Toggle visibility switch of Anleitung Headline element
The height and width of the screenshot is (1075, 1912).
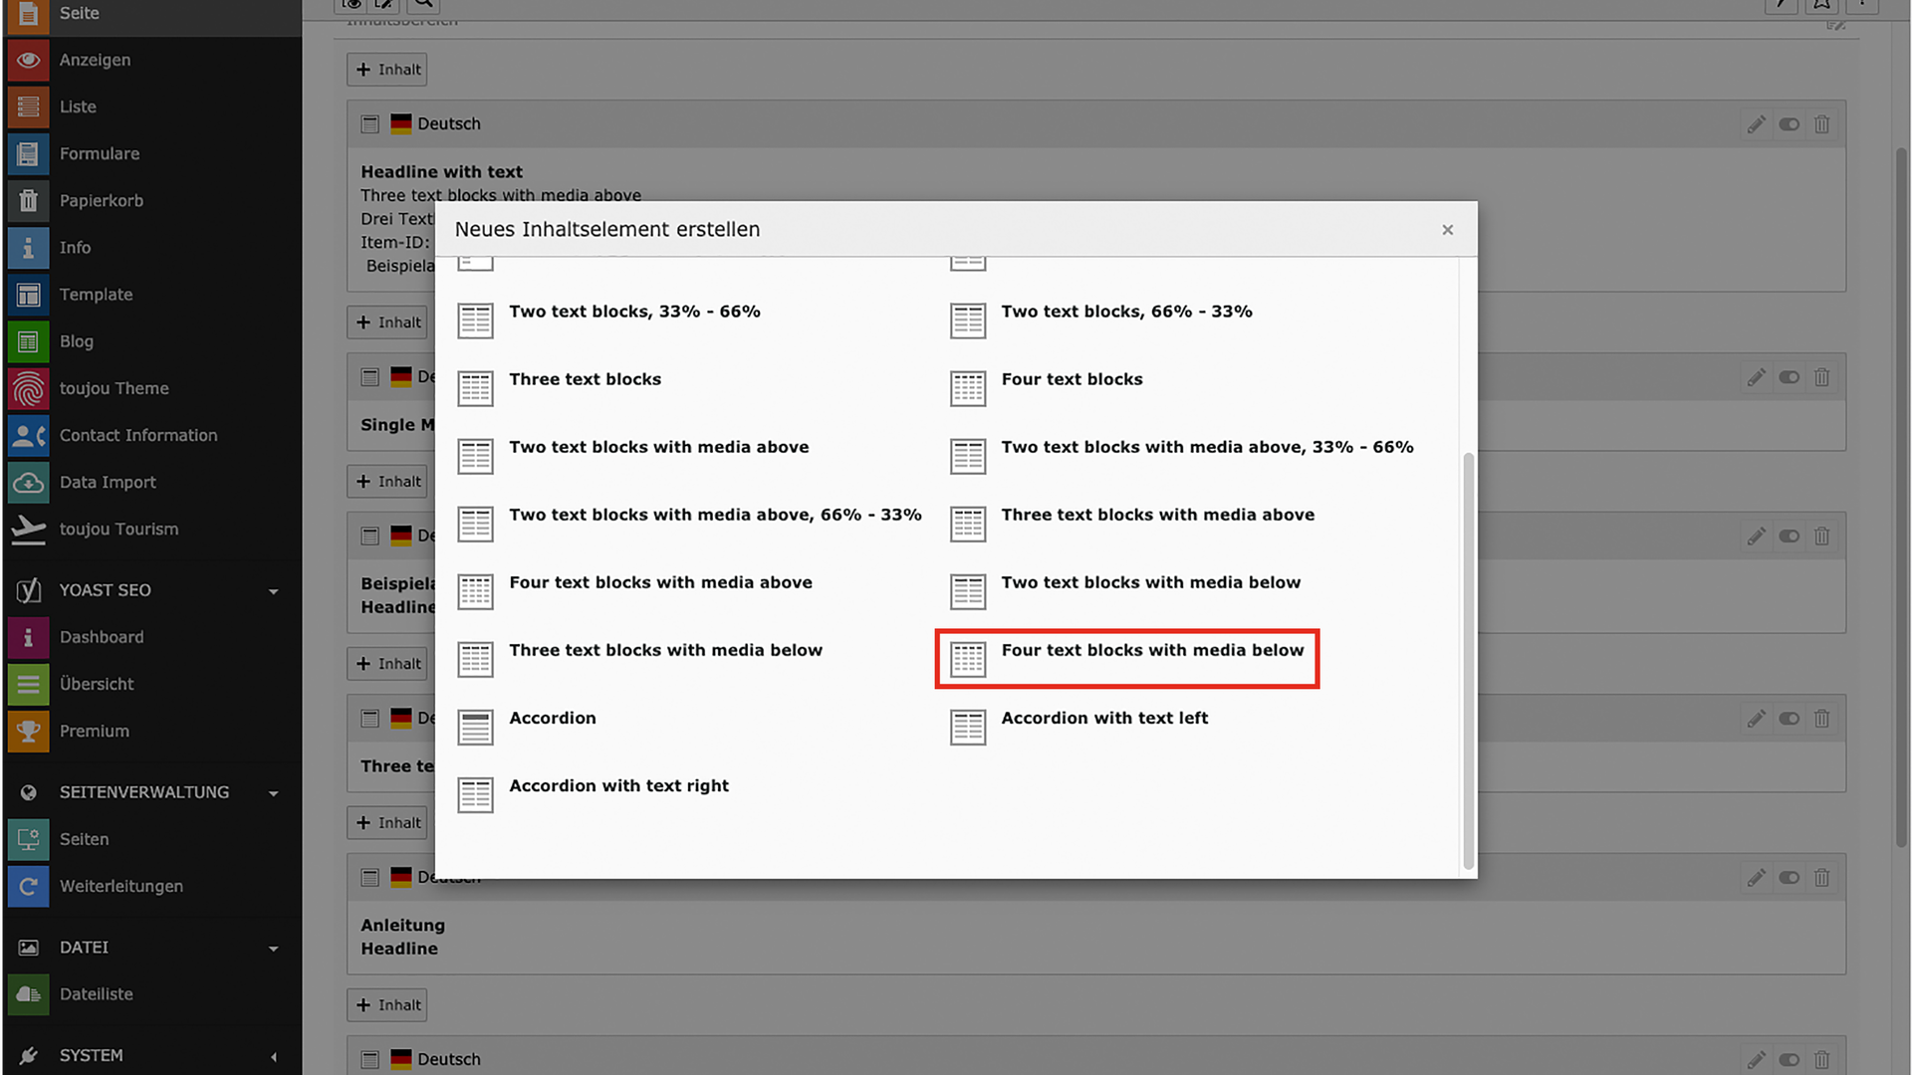coord(1789,878)
